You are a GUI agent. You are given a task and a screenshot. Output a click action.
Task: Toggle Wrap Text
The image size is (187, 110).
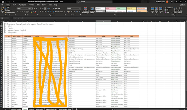(56, 9)
